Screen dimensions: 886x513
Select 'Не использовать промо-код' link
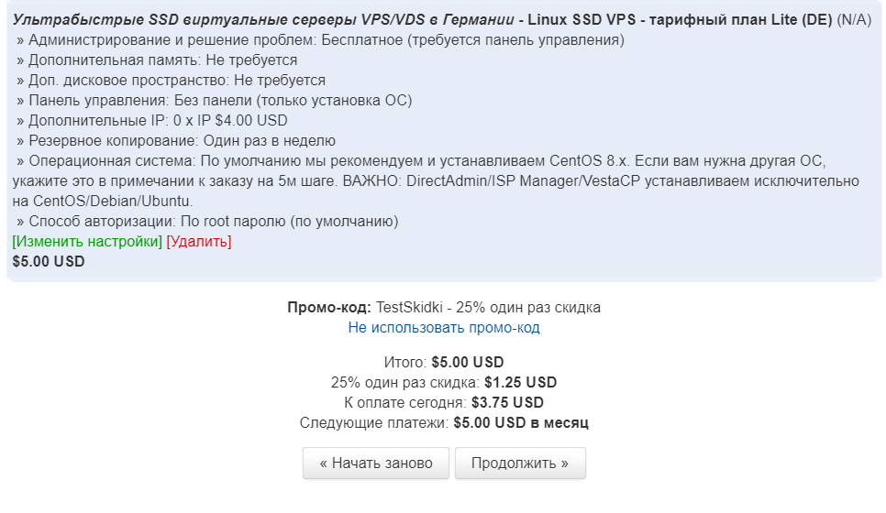(x=444, y=327)
